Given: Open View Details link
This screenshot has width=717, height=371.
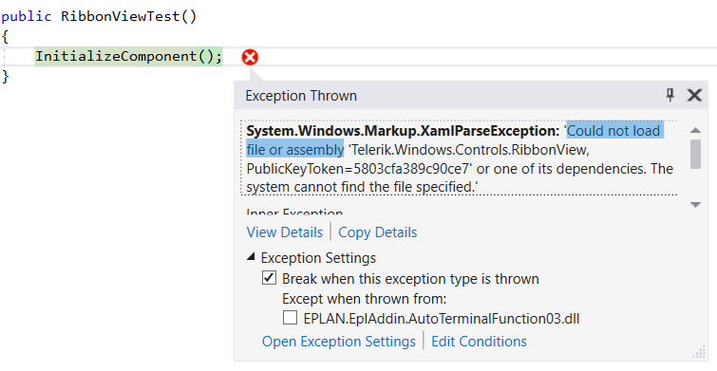Looking at the screenshot, I should [284, 232].
